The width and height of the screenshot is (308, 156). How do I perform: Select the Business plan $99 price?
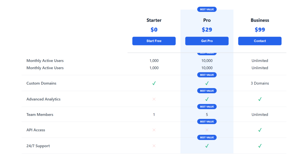tap(260, 30)
